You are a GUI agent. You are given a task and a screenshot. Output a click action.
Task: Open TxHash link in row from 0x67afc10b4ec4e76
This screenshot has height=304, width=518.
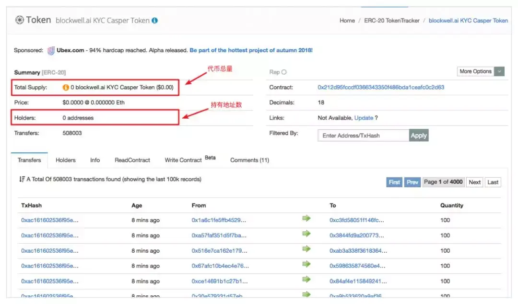click(50, 266)
